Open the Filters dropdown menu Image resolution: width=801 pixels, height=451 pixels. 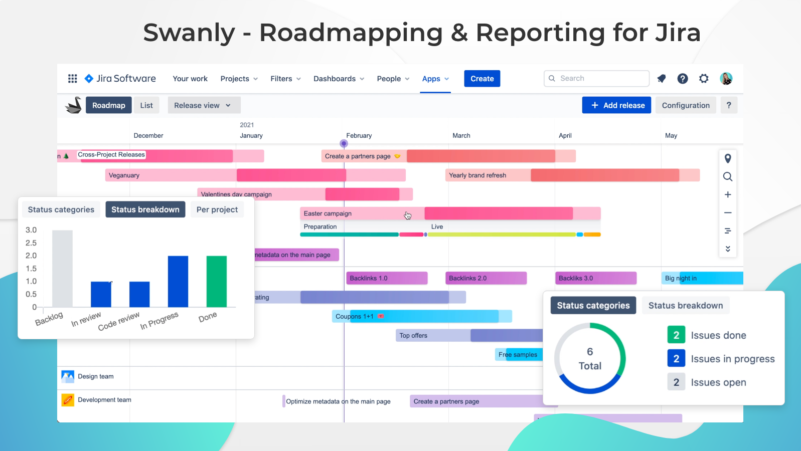286,79
